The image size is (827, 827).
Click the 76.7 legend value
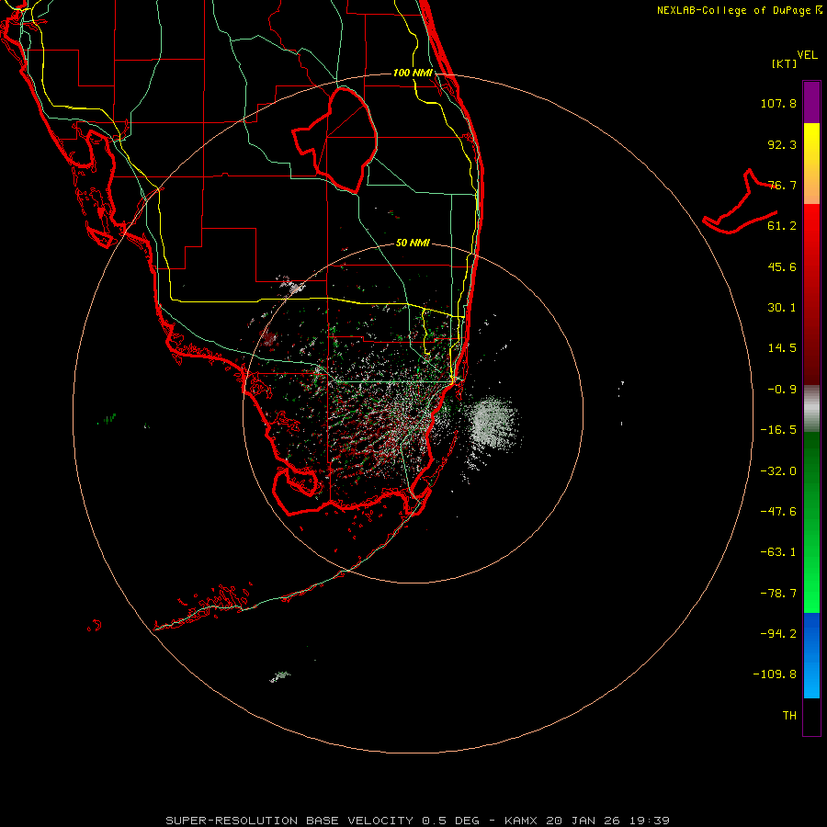pos(782,185)
